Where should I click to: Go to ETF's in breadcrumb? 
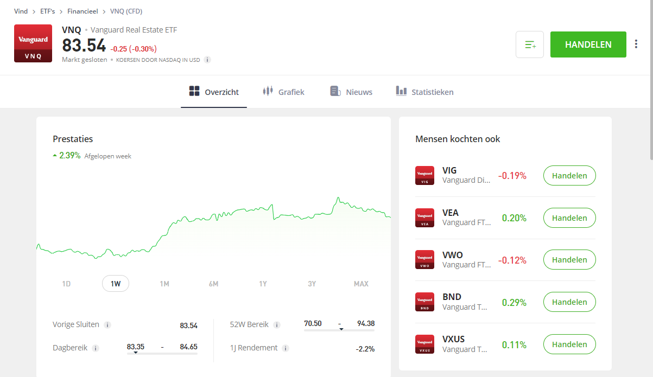pyautogui.click(x=48, y=11)
